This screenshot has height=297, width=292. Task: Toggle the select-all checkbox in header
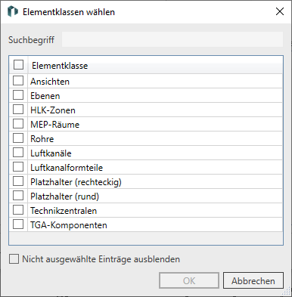tap(19, 65)
